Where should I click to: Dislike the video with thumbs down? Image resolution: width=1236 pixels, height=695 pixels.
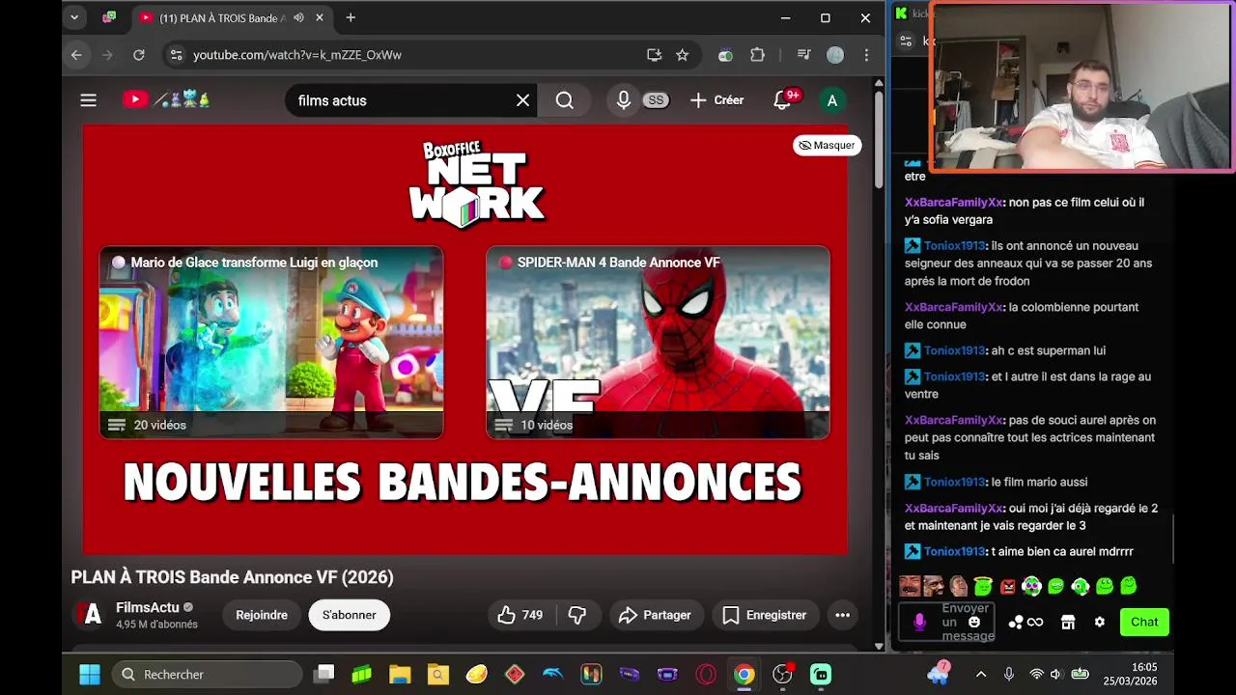pos(577,615)
